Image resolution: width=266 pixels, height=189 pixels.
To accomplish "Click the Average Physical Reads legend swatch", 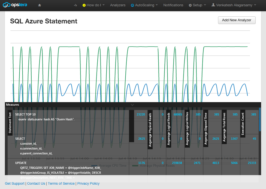I will tap(135, 166).
